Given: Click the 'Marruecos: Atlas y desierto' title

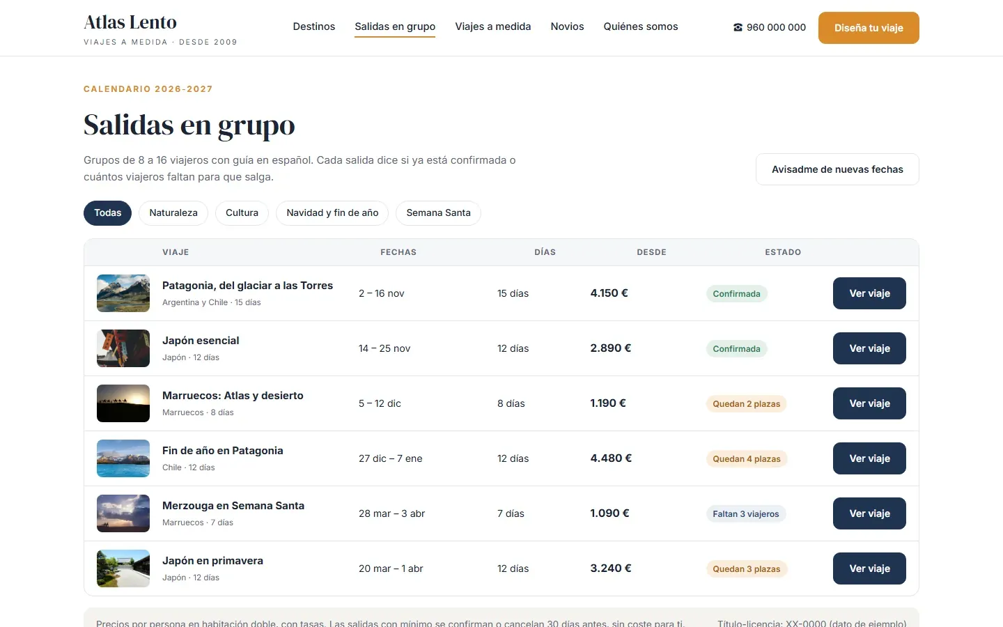Looking at the screenshot, I should 233,396.
